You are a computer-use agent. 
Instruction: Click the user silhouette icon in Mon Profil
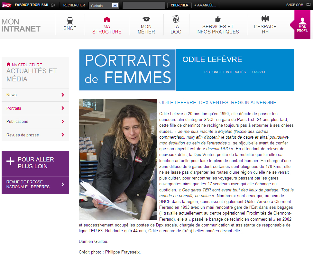(302, 21)
